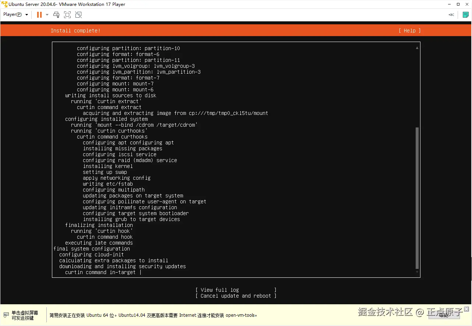Dismiss the easy install message bar
472x326 pixels.
466,309
